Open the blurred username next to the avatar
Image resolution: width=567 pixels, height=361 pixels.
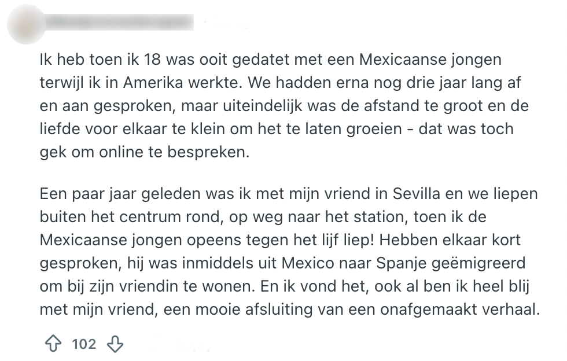tap(117, 23)
